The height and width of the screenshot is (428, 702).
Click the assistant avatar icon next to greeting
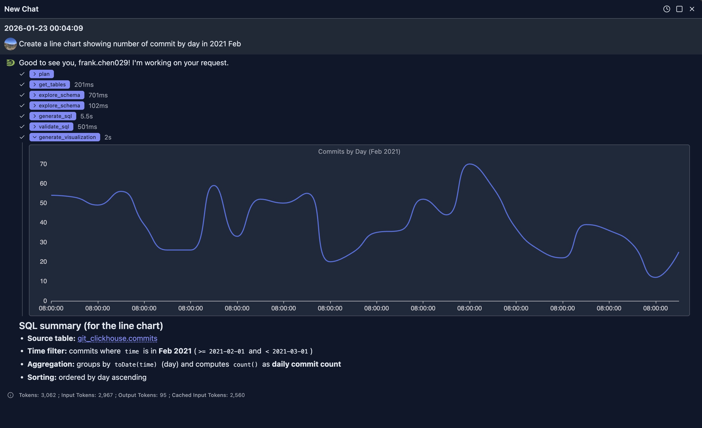pos(10,62)
